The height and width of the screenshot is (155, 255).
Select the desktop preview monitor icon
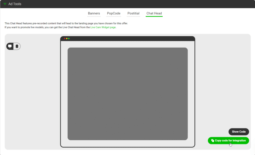click(10, 46)
